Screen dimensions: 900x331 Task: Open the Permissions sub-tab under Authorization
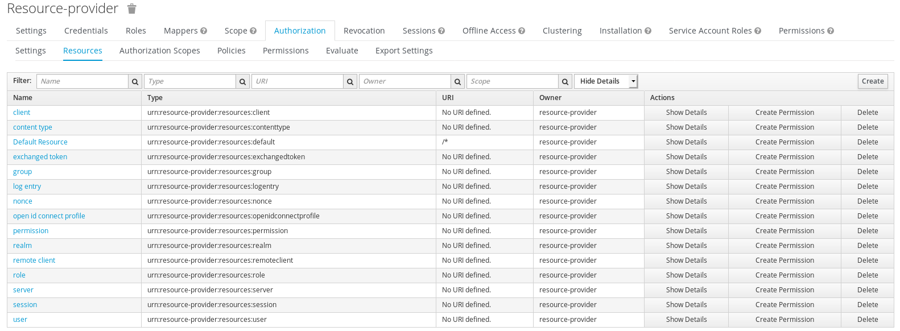286,51
